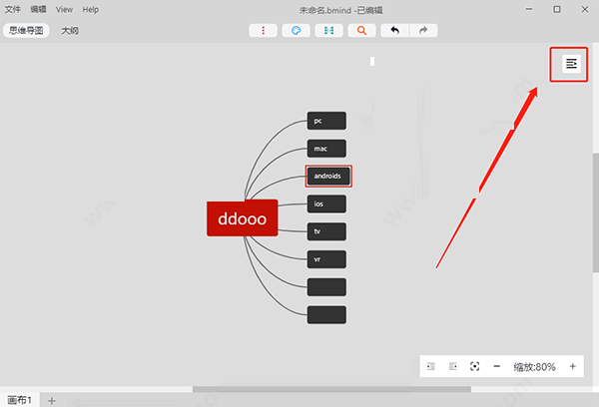
Task: Select the tv node
Action: tap(326, 231)
